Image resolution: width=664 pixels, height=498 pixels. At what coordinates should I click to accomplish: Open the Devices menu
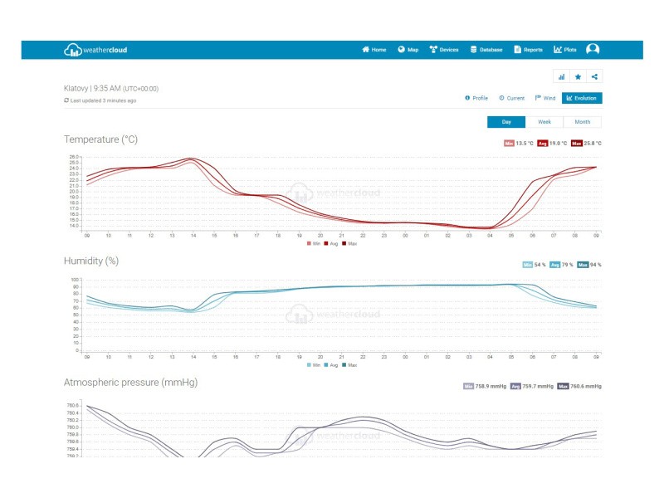coord(444,50)
